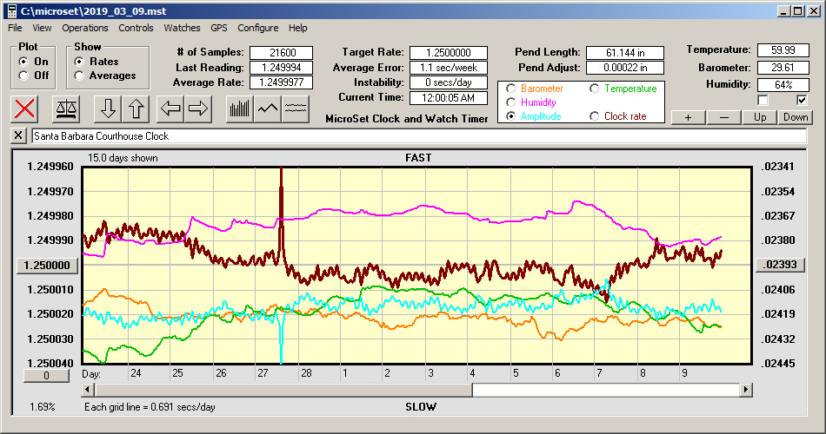Viewport: 826px width, 434px height.
Task: Tick the unchecked box under Humidity
Action: [763, 100]
